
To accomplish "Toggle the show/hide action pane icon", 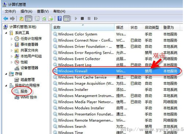I will pyautogui.click(x=67, y=19).
